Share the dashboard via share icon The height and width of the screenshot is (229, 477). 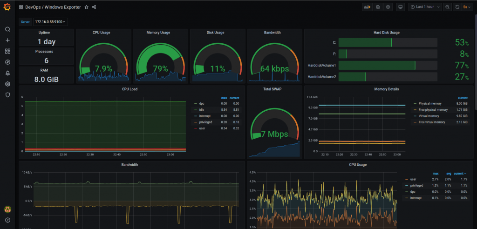point(94,7)
